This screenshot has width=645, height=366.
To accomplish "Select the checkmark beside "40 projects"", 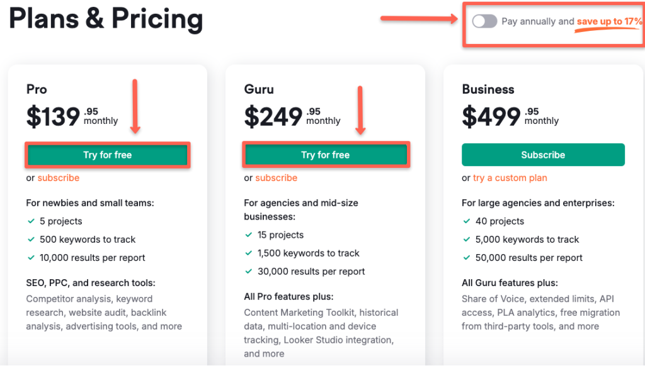I will pyautogui.click(x=466, y=221).
